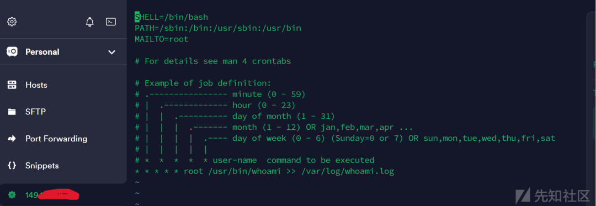596x206 pixels.
Task: Click the SFTP folder icon
Action: pyautogui.click(x=12, y=112)
